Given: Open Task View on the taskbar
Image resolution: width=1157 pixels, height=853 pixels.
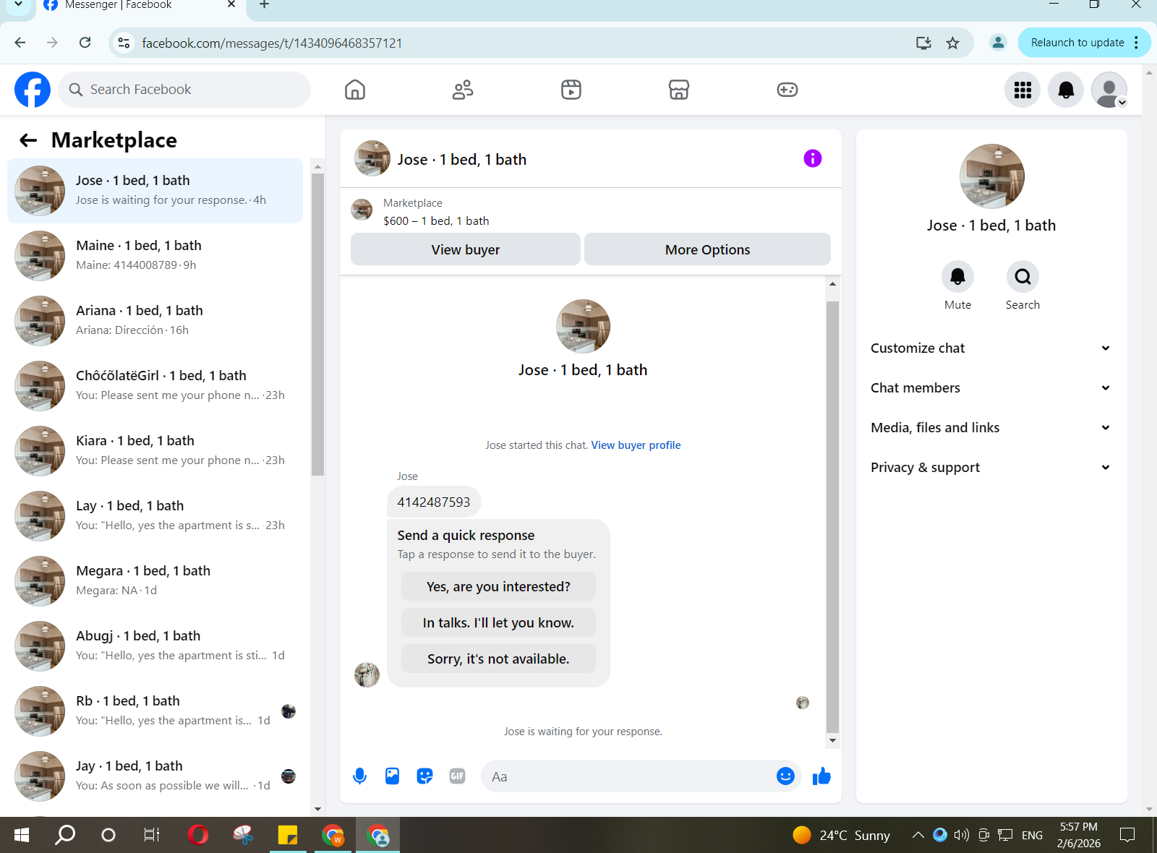Looking at the screenshot, I should pos(151,835).
